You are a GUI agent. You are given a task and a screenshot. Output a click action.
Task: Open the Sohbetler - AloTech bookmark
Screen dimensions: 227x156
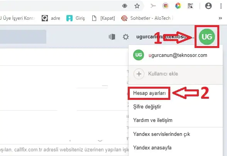(147, 18)
